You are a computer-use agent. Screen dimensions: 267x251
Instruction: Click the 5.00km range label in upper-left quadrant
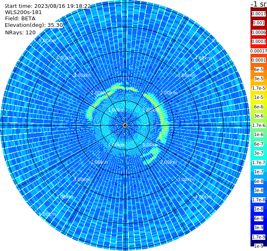click(x=47, y=41)
